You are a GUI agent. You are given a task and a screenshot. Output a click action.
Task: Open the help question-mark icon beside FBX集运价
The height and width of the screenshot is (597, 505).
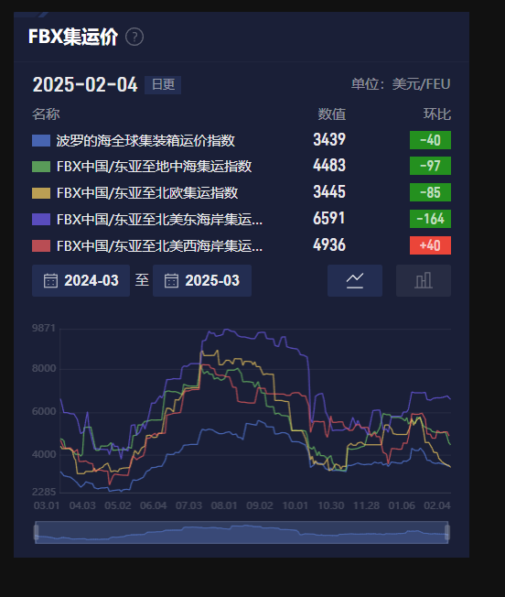pyautogui.click(x=134, y=37)
